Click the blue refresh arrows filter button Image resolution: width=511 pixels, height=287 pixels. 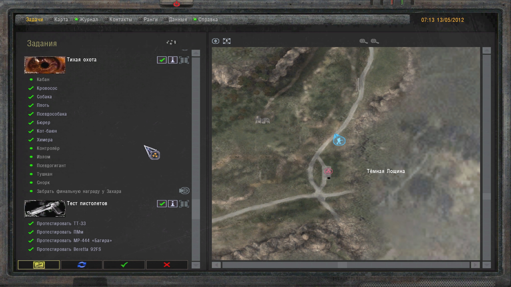(82, 265)
